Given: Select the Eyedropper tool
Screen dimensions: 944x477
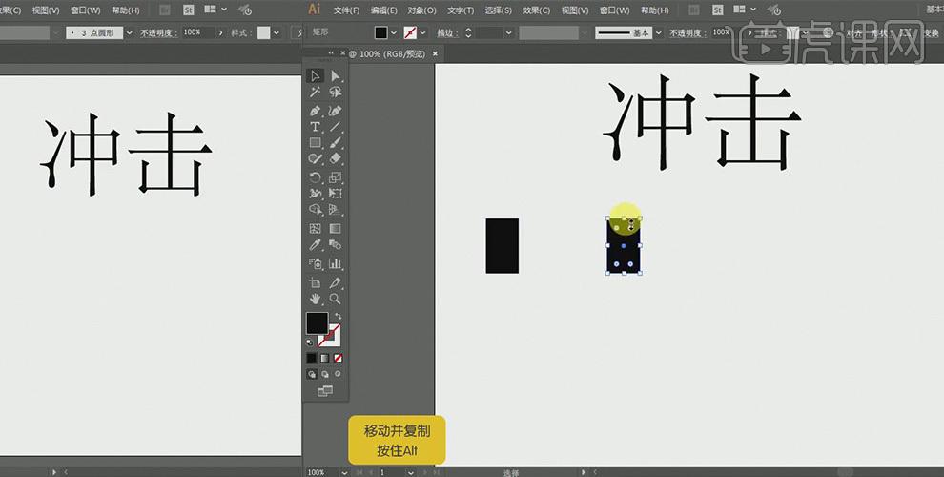Looking at the screenshot, I should click(315, 244).
